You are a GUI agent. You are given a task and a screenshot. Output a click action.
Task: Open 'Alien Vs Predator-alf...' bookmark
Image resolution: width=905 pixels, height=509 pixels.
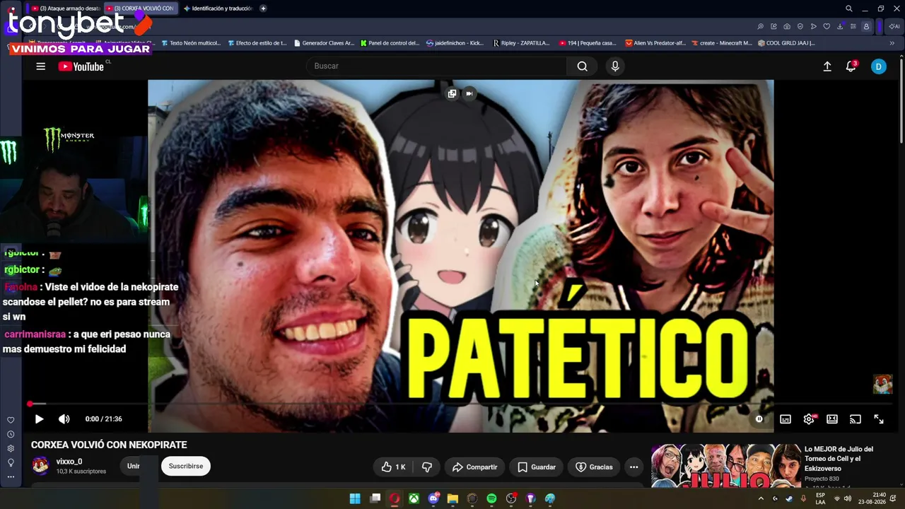point(655,43)
